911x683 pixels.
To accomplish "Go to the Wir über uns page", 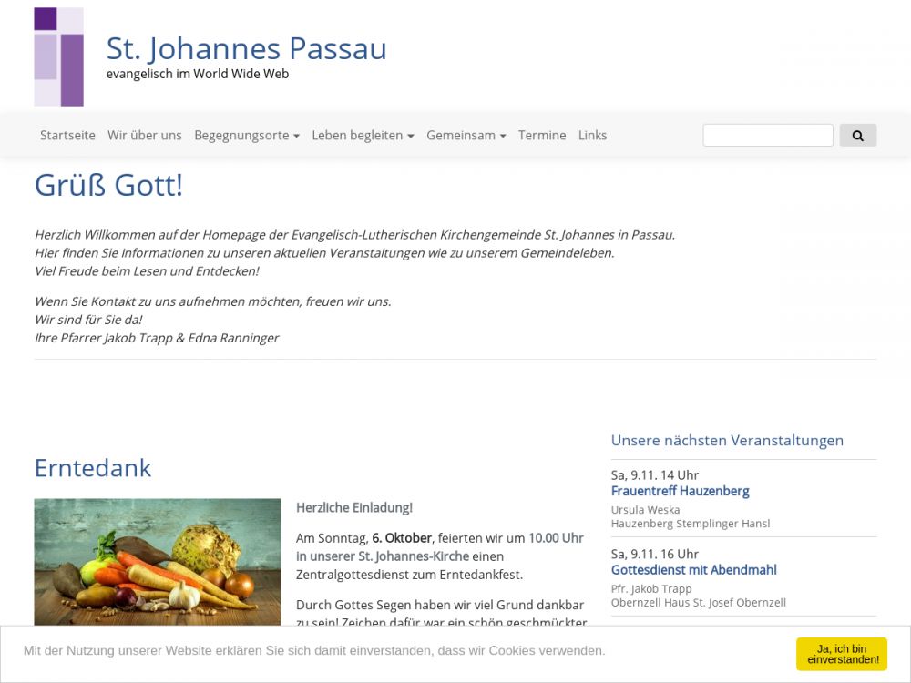I will [145, 136].
